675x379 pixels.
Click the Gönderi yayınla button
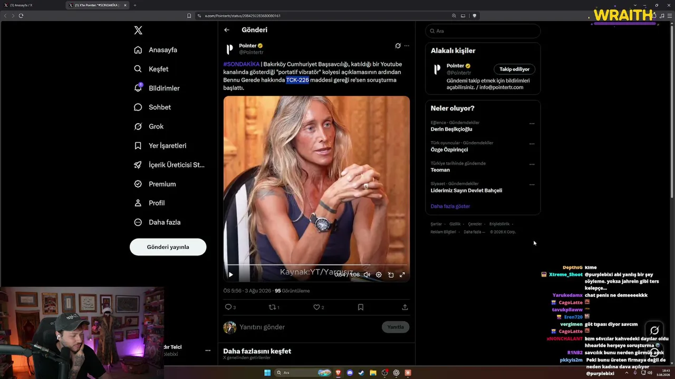pos(168,247)
